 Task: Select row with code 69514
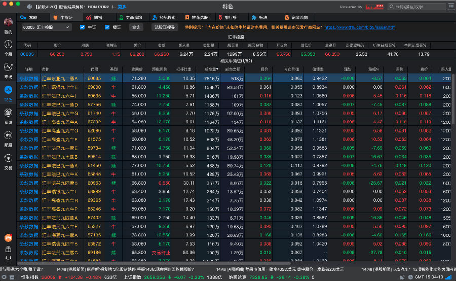[235, 157]
